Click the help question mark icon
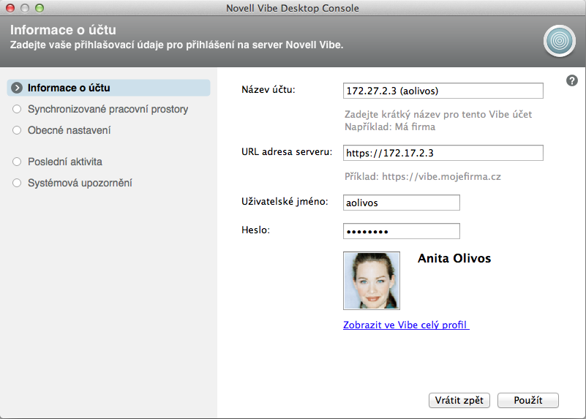This screenshot has width=586, height=419. [572, 80]
